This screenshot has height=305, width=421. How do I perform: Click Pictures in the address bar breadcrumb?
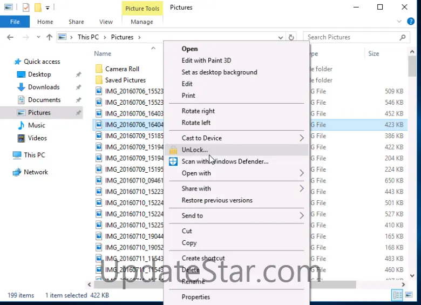pos(122,37)
